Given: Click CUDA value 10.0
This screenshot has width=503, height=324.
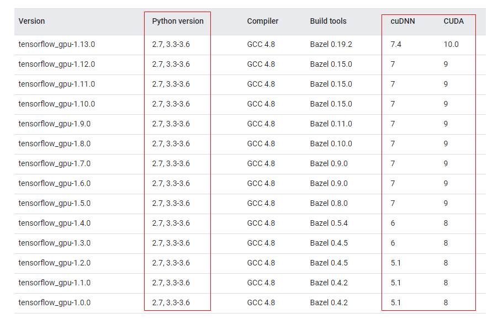Looking at the screenshot, I should pyautogui.click(x=451, y=44).
